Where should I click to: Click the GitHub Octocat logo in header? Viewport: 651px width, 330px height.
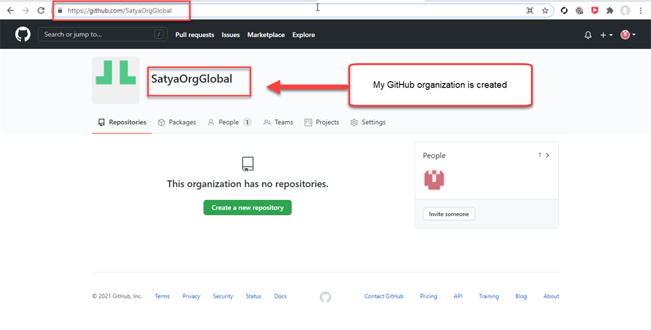click(x=23, y=34)
